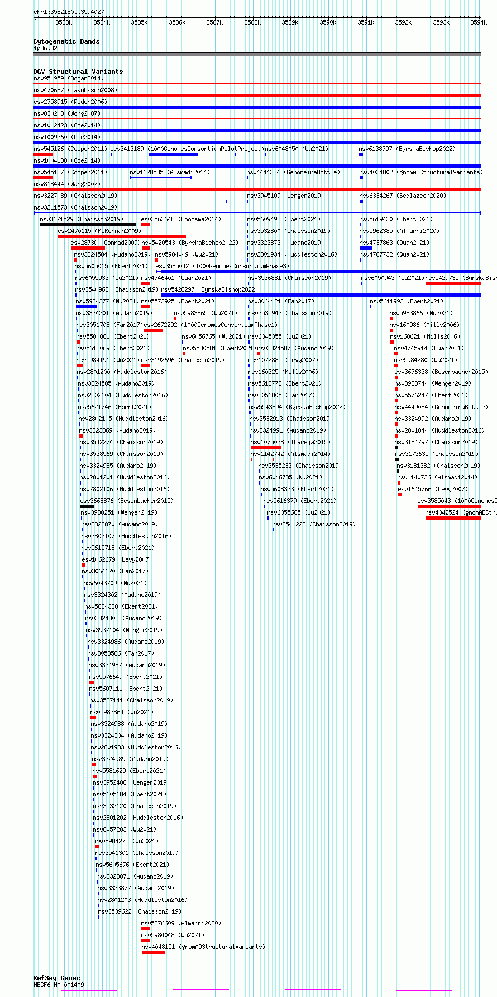The image size is (497, 997).
Task: Click nsv3945109 (Wenger2019) label
Action: tap(285, 196)
